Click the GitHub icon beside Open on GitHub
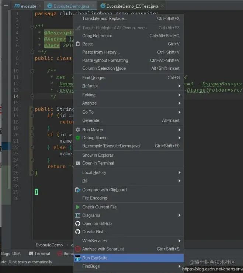Screen dimensions: 243x273 point(78,223)
